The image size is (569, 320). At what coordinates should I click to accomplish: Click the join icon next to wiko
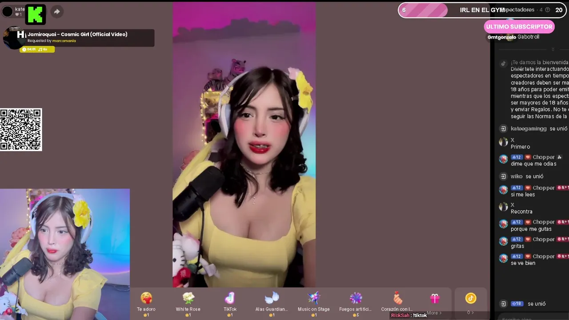click(503, 176)
